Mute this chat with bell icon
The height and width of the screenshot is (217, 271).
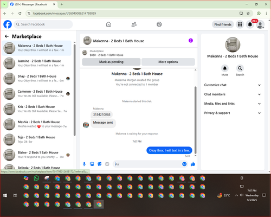coord(225,68)
